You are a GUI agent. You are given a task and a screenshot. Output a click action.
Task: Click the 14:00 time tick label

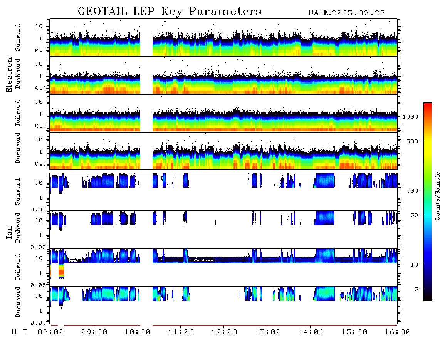[311, 332]
